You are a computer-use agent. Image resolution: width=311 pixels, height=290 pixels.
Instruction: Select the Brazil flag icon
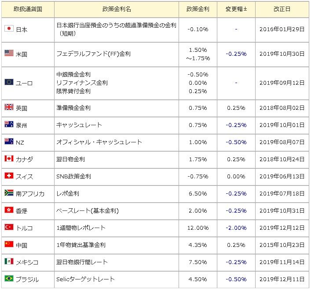click(x=9, y=278)
